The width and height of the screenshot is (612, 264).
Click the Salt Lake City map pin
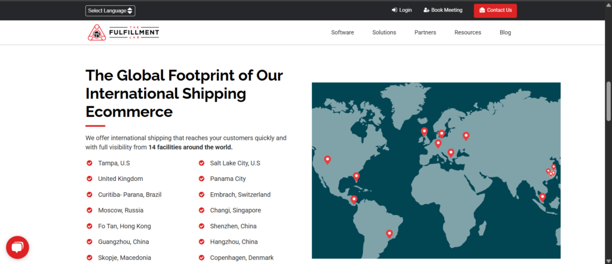coord(328,159)
